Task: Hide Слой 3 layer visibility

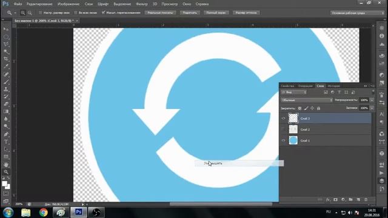Action: [x=283, y=119]
